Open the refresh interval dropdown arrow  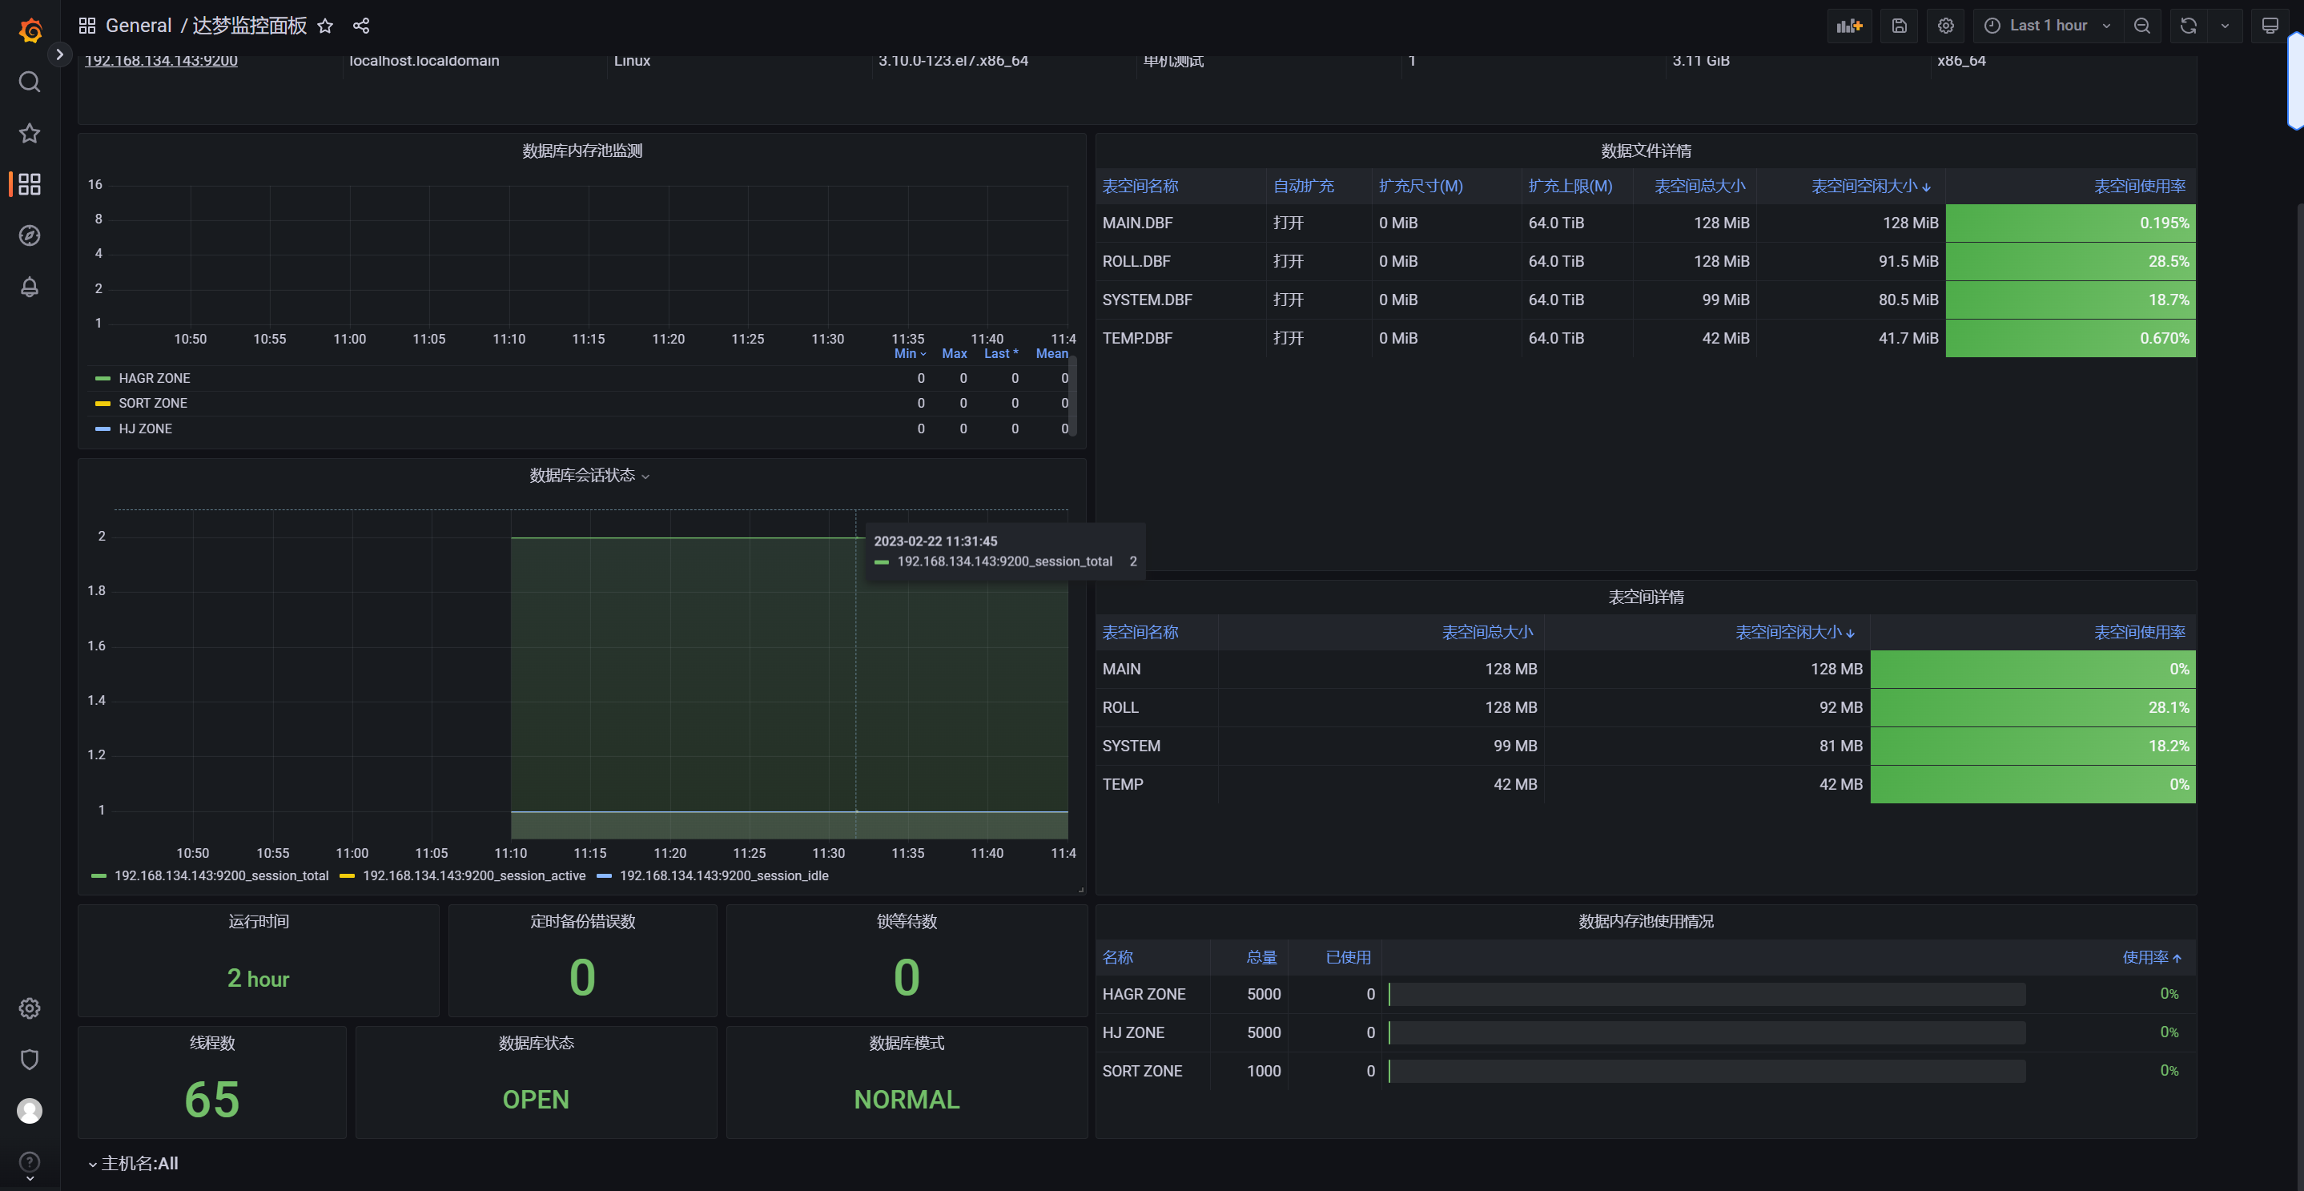coord(2226,26)
